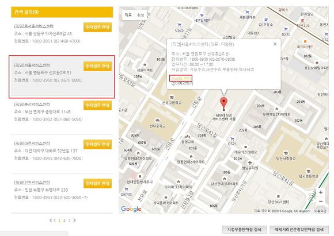The height and width of the screenshot is (236, 334).
Task: Click 웰빙유치원 kindergarten icon
Action: [250, 163]
